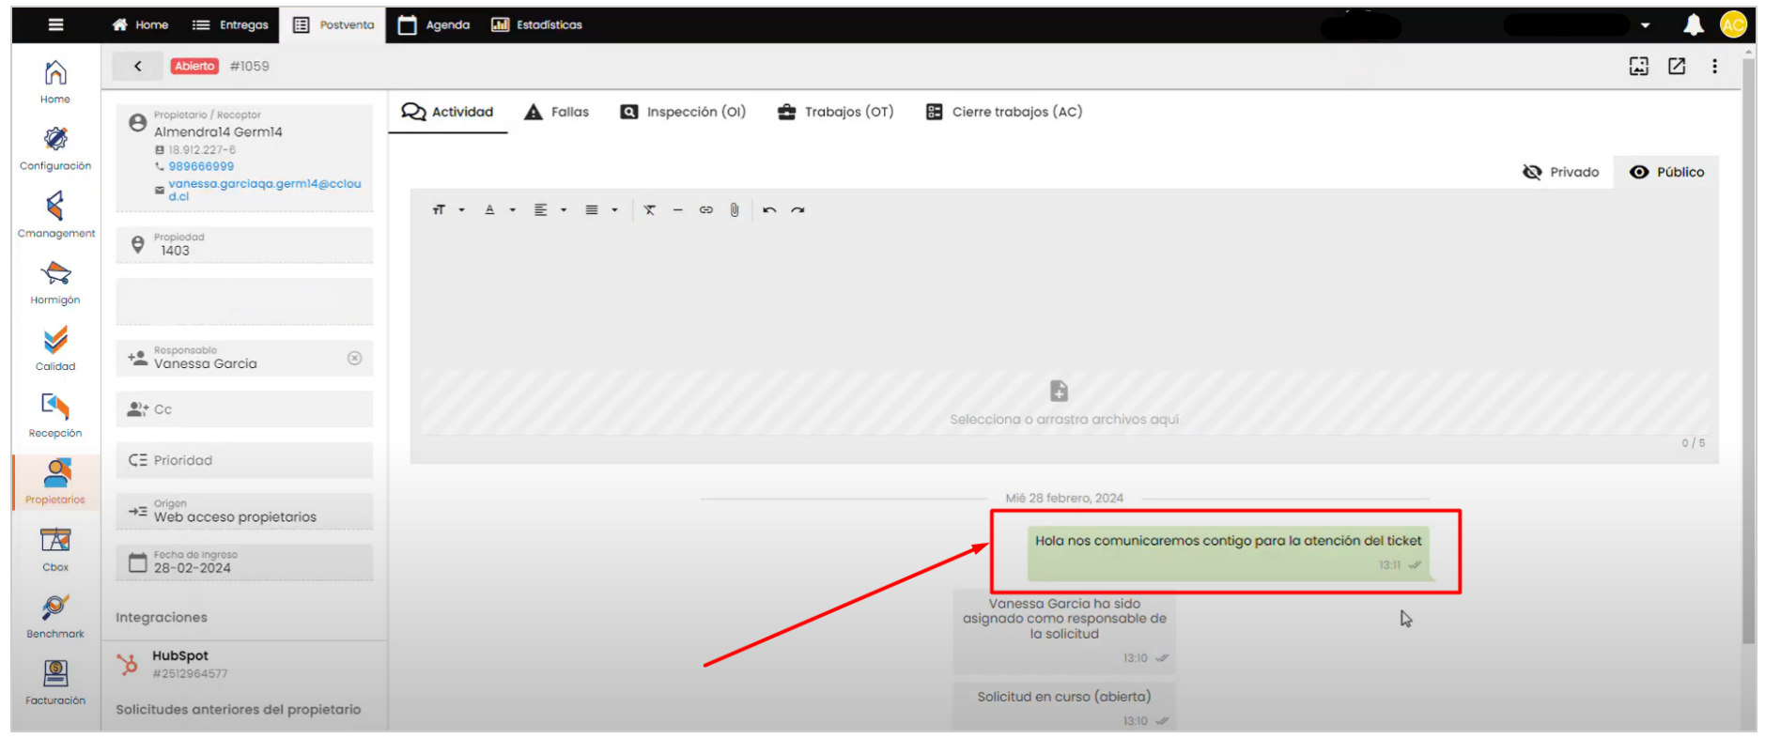
Task: Open Hormigón module in sidebar
Action: coord(55,282)
